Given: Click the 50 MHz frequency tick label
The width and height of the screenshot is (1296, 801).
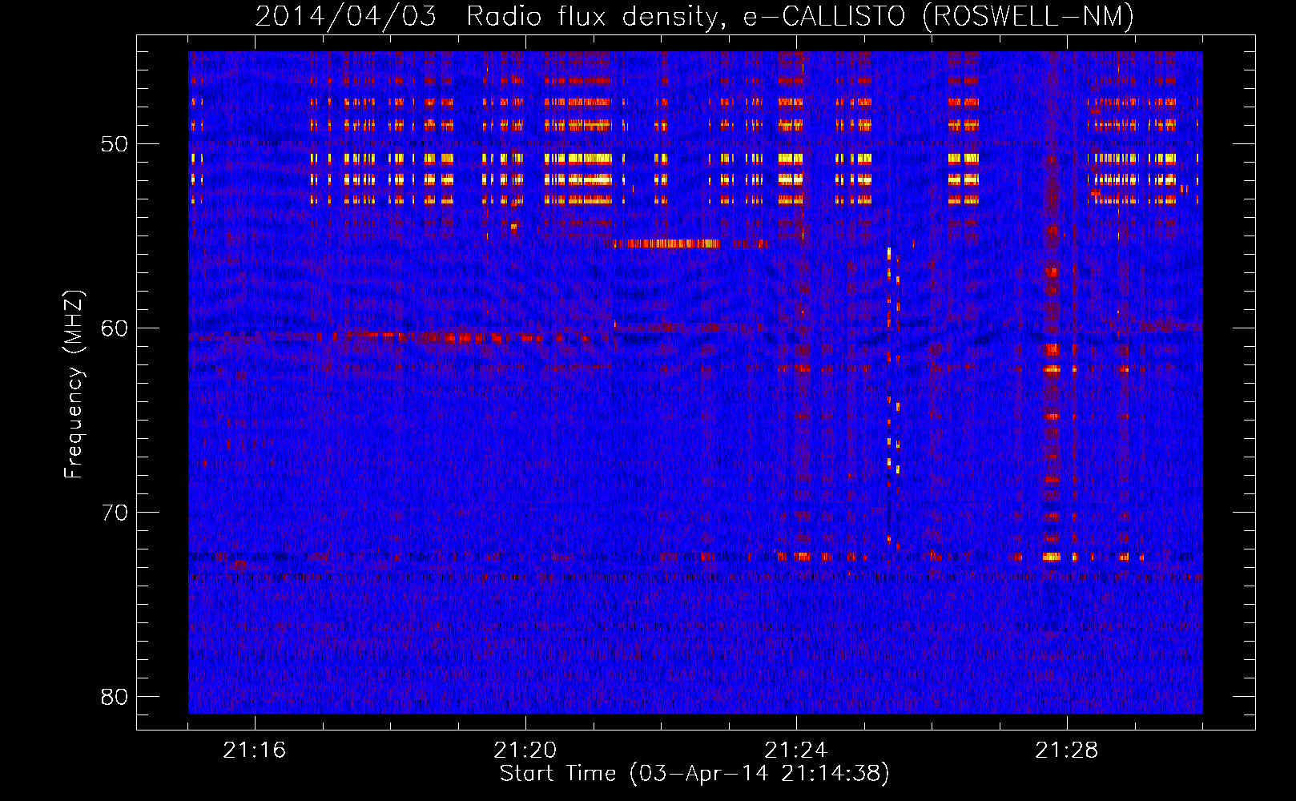Looking at the screenshot, I should [x=115, y=144].
